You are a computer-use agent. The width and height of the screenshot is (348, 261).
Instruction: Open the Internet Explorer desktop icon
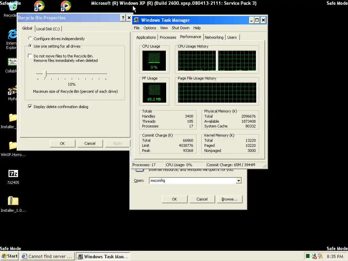[12, 35]
